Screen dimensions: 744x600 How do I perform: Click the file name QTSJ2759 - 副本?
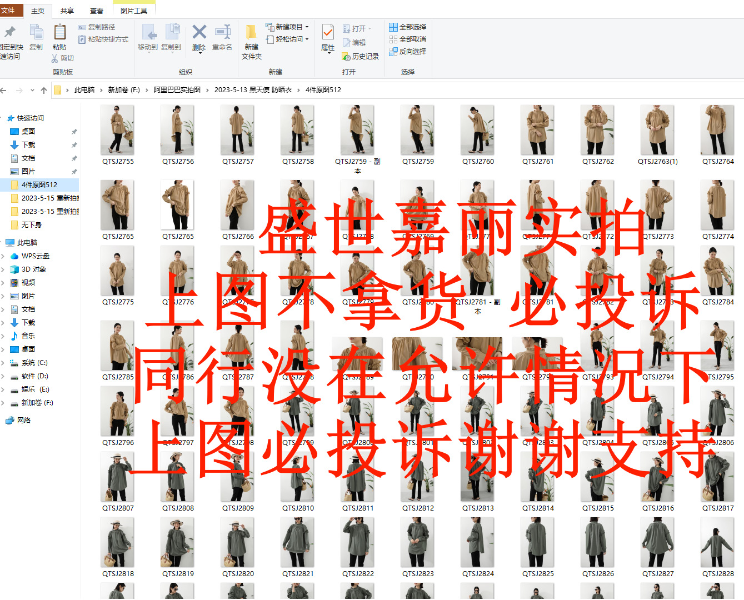tap(358, 166)
